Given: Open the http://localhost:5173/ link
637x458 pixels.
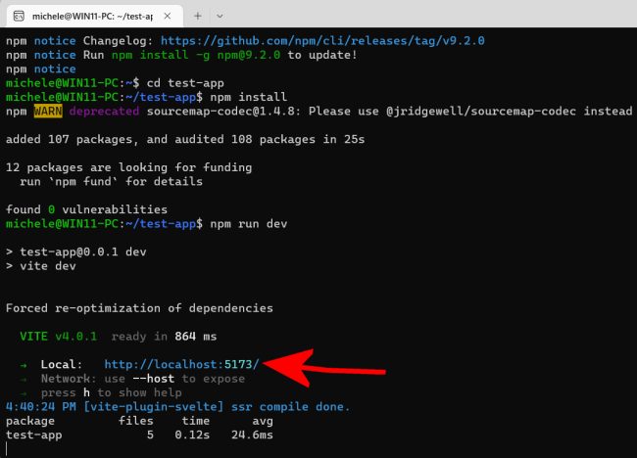Looking at the screenshot, I should [x=181, y=364].
